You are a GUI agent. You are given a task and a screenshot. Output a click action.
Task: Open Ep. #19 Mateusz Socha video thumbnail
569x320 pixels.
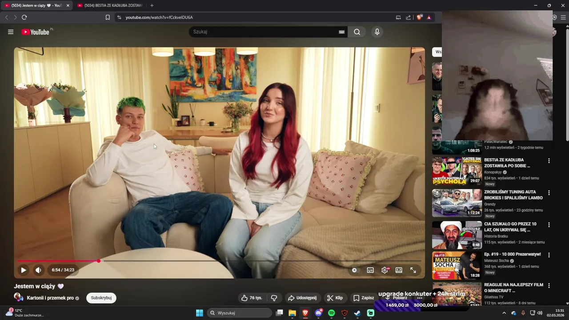click(x=457, y=265)
